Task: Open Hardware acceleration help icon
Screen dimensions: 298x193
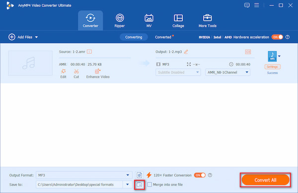Action: (x=288, y=37)
